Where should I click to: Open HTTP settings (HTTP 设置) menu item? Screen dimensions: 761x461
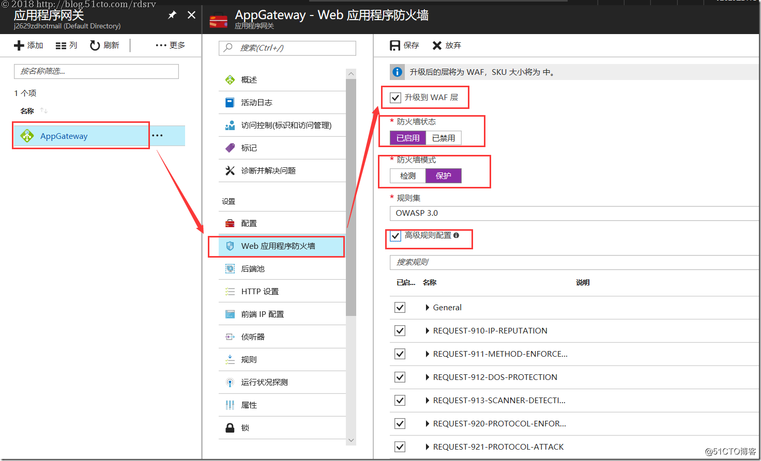click(x=282, y=291)
